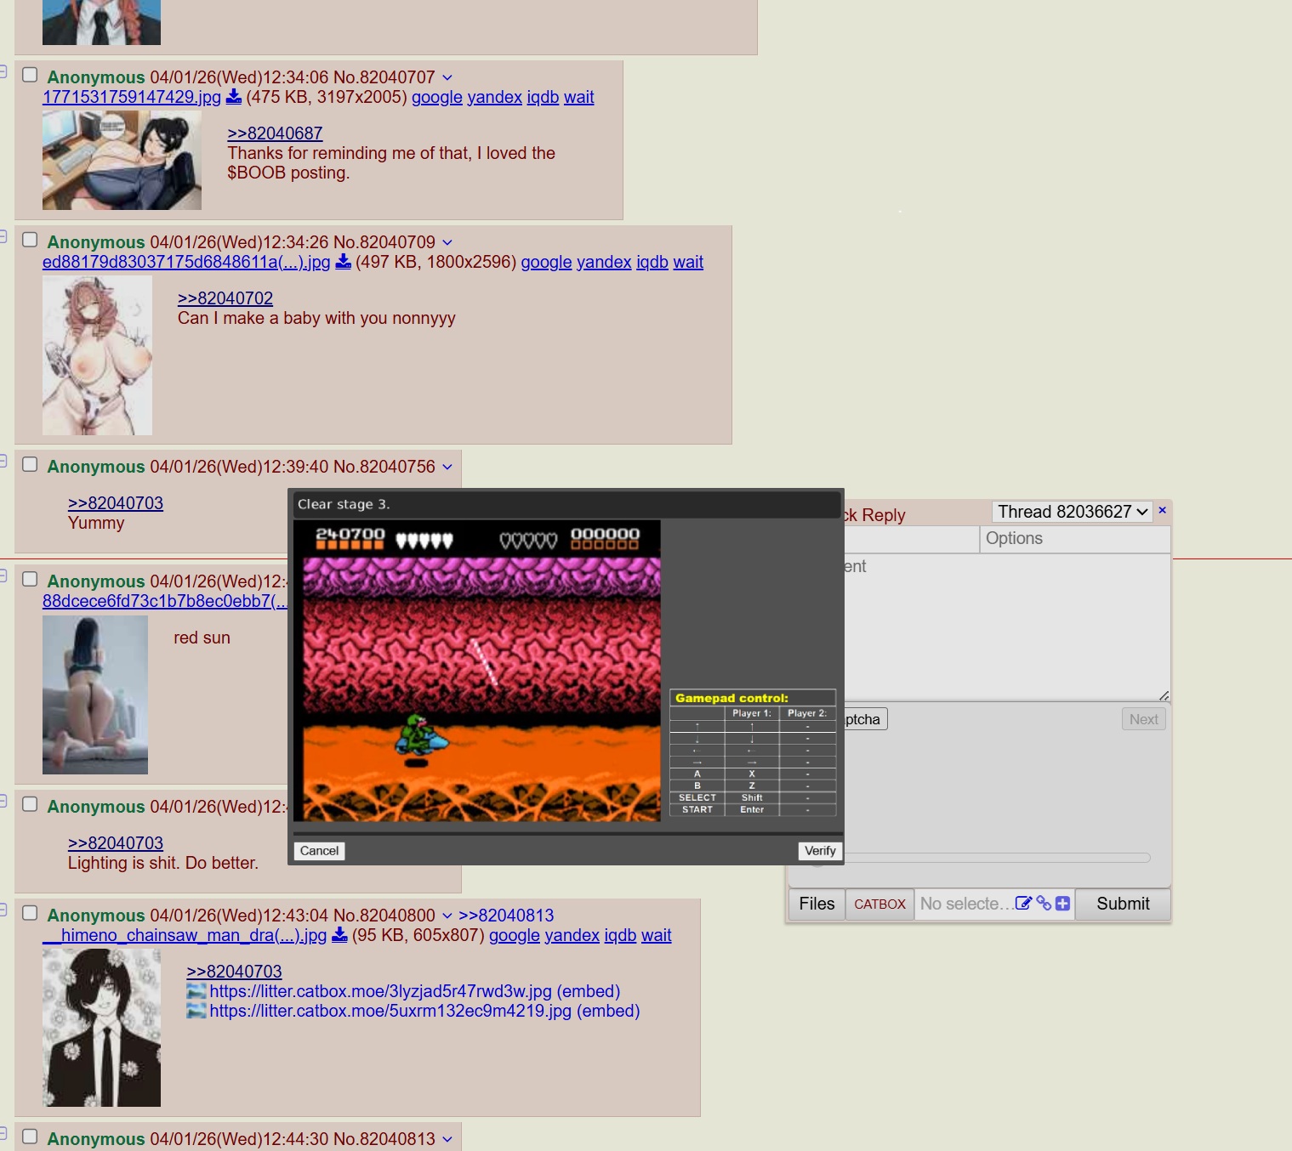This screenshot has height=1151, width=1292.
Task: Open the ed88179d83037175d6848611a(...).jpg file link
Action: tap(186, 262)
